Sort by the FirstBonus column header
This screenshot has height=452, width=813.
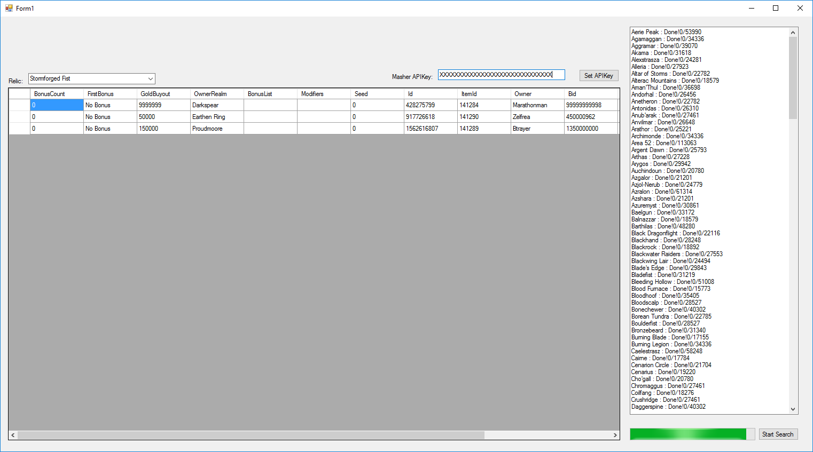point(110,94)
